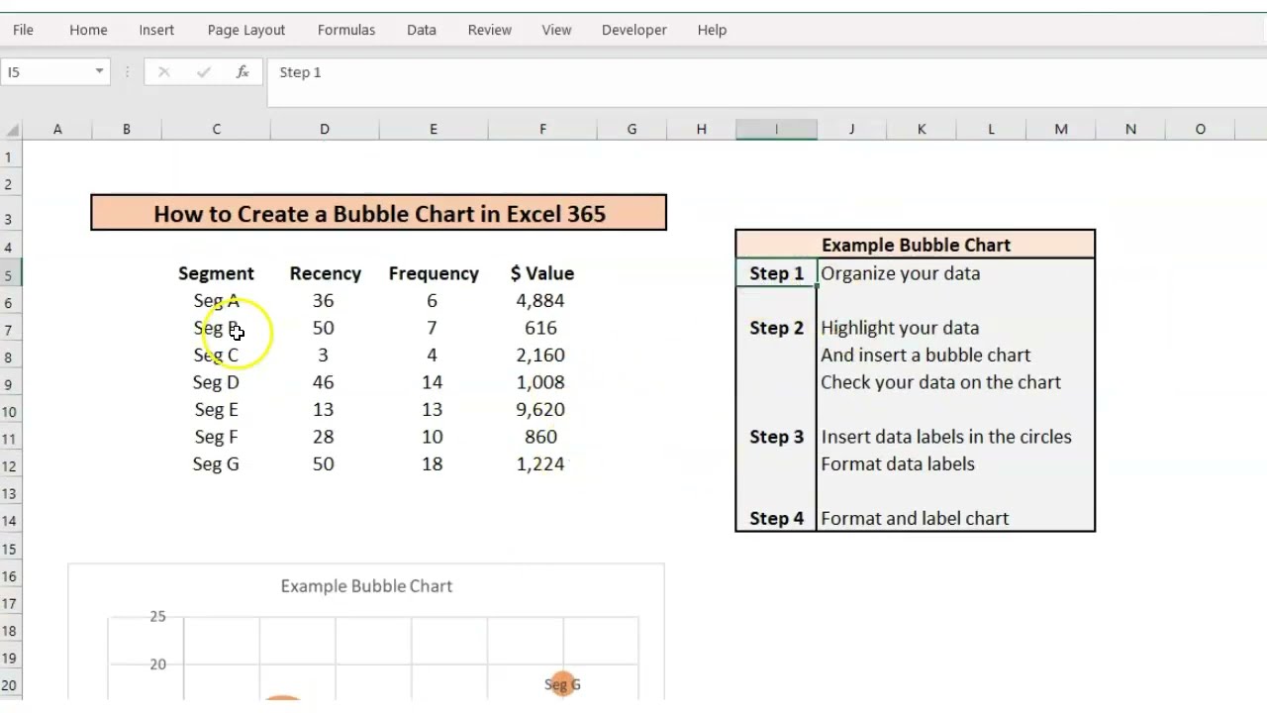Open the Insert ribbon tab
Screen dimensions: 1267x713
[156, 30]
